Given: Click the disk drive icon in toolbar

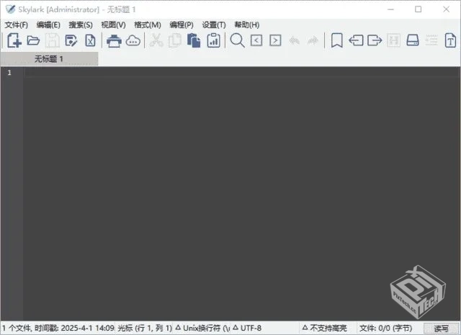Looking at the screenshot, I should click(x=413, y=40).
